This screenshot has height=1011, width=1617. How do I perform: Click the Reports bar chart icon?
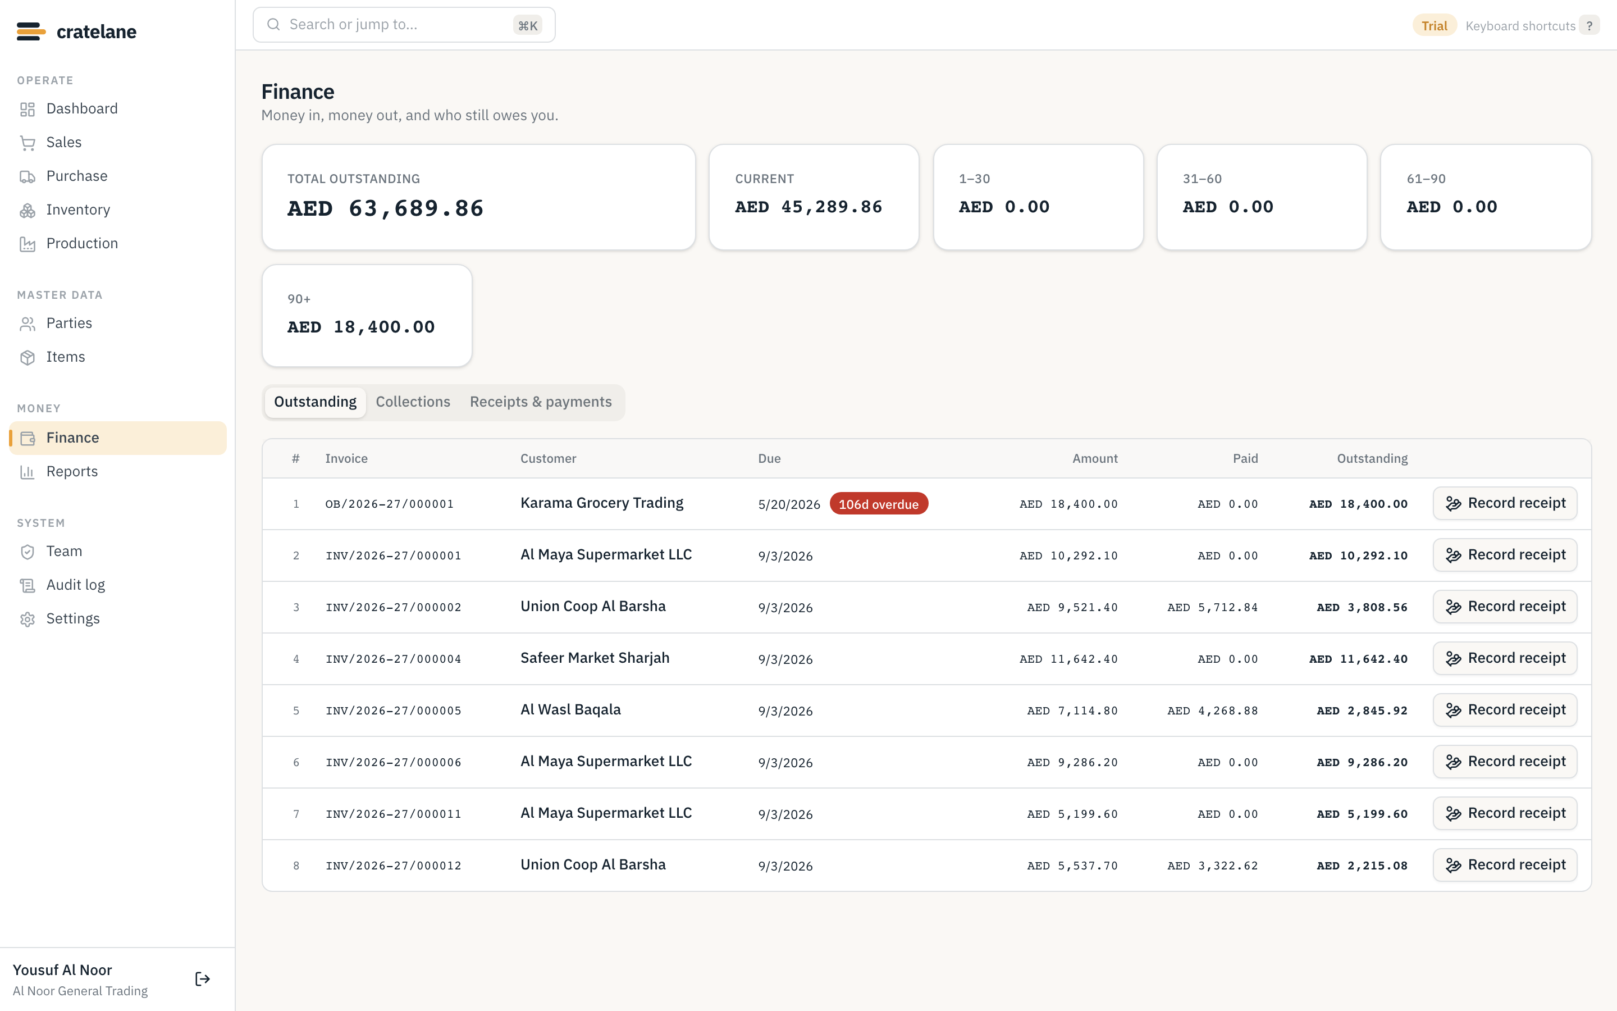pos(28,472)
